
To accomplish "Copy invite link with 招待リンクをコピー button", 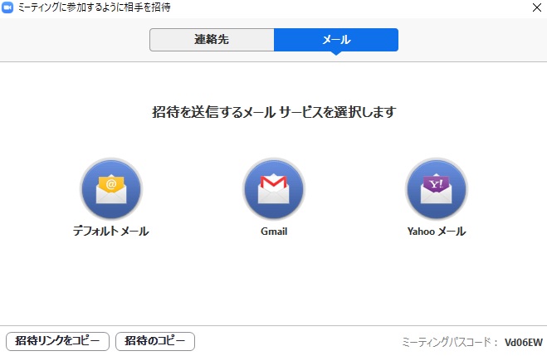I will coord(57,341).
